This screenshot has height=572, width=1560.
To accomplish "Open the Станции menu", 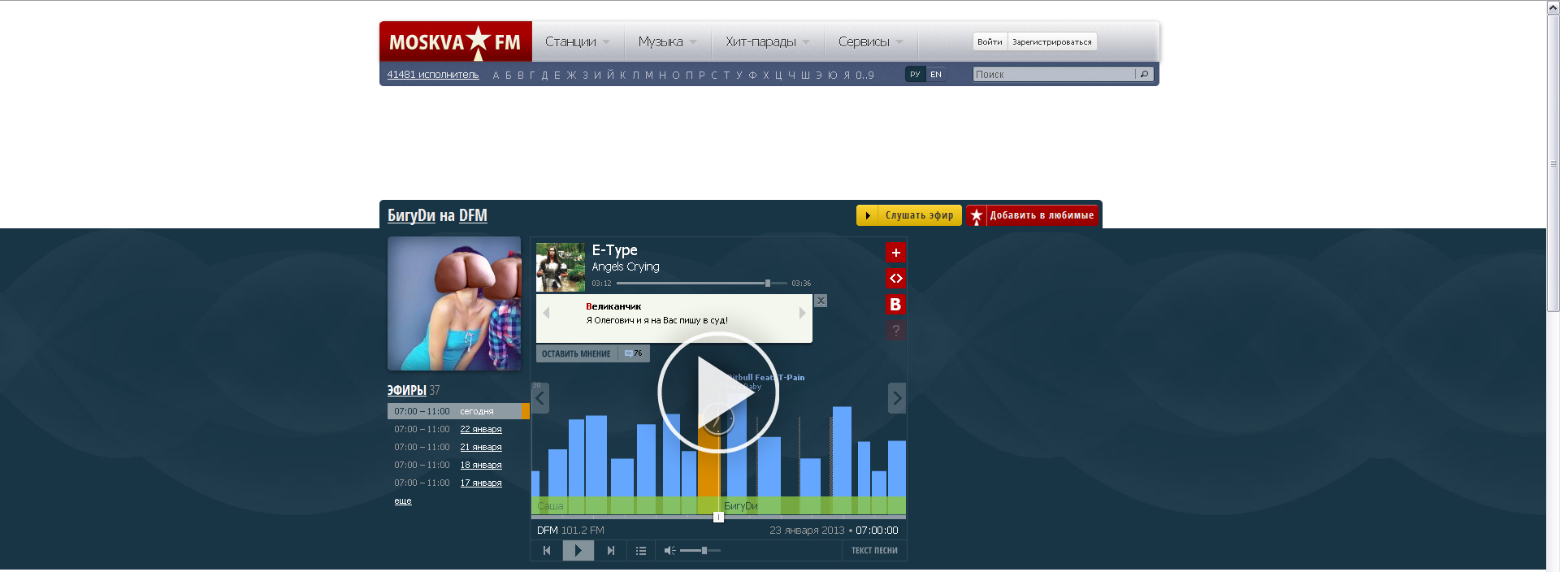I will tap(577, 41).
